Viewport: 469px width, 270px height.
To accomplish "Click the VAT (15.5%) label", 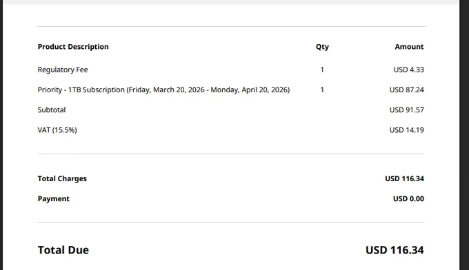I will click(x=57, y=130).
